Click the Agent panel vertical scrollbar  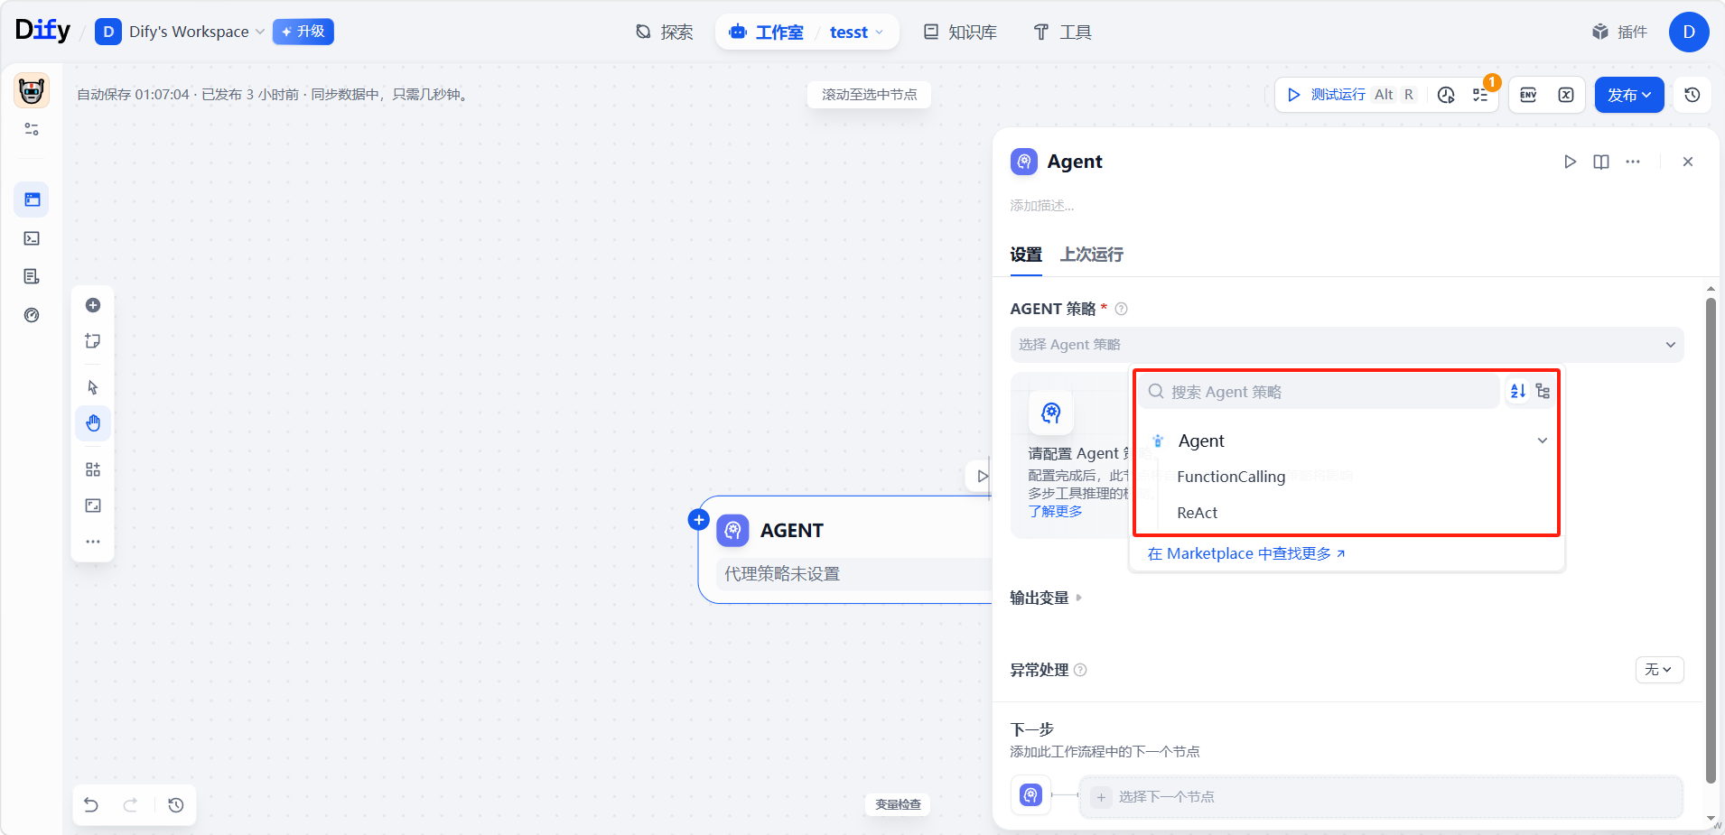tap(1711, 542)
